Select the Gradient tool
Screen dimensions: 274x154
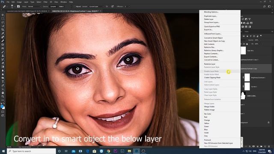[x=3, y=67]
